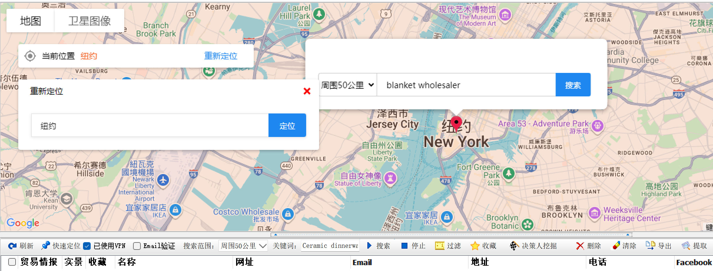Click the 删除 red X toolbar icon
The height and width of the screenshot is (271, 713).
click(x=580, y=246)
